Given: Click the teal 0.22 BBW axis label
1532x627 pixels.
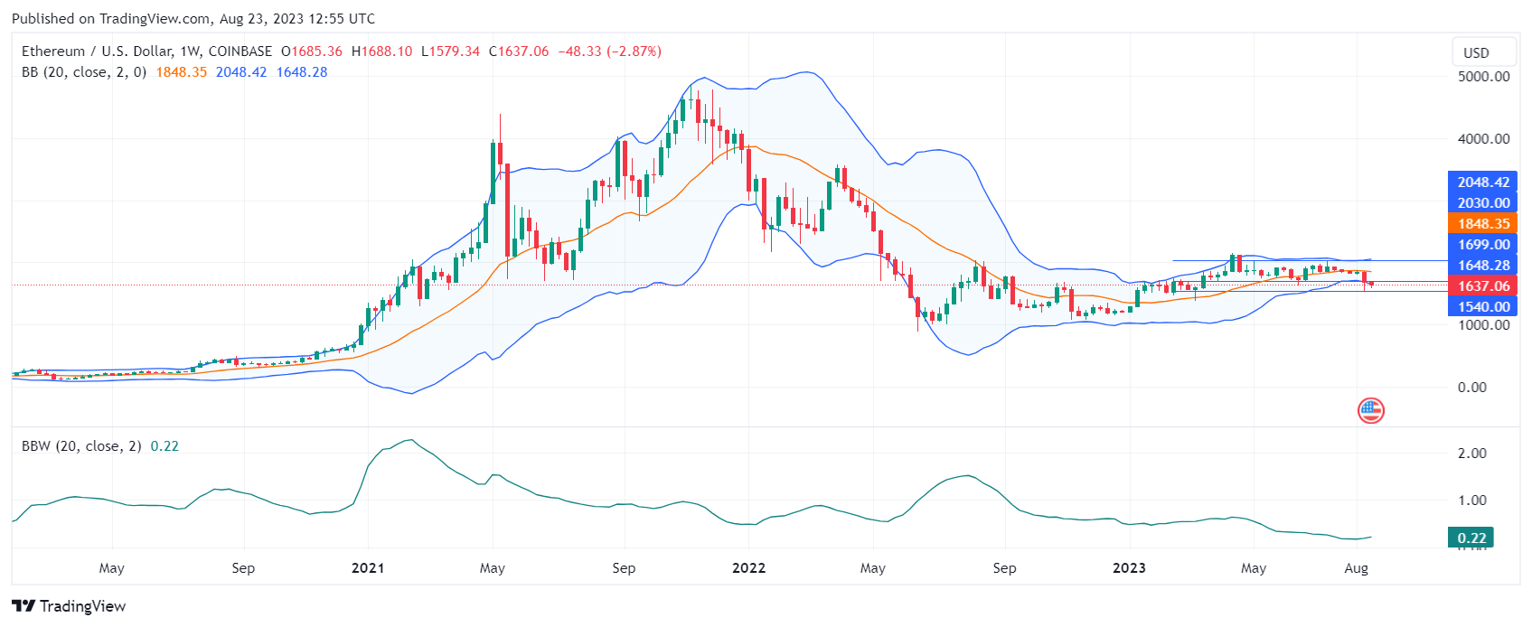Looking at the screenshot, I should (1471, 538).
